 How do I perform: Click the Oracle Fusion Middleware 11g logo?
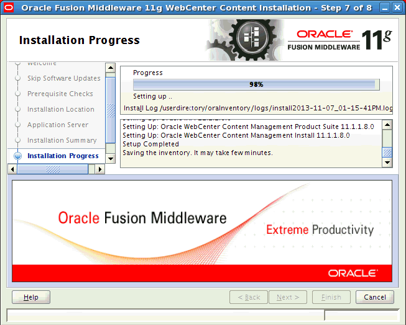tap(339, 40)
